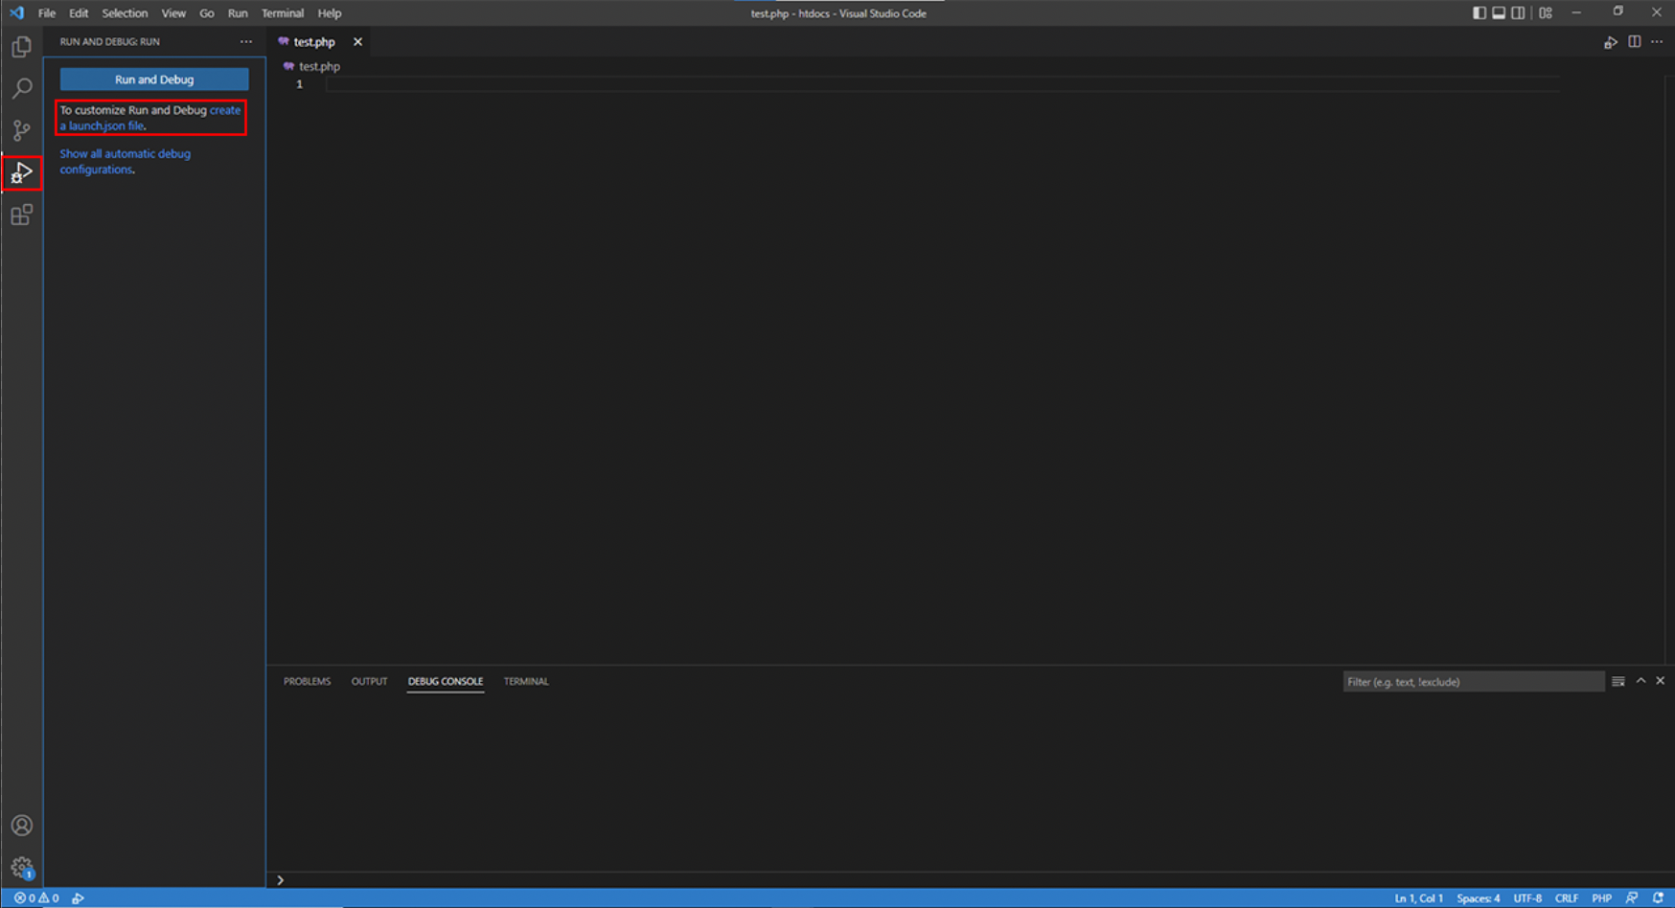Open the feedback icon in status bar
The width and height of the screenshot is (1675, 908).
click(x=1632, y=898)
